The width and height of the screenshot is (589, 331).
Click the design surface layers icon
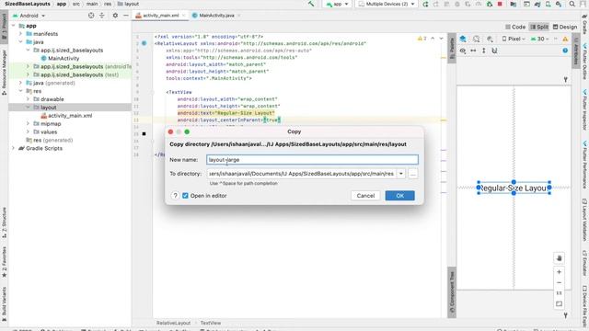pos(463,39)
